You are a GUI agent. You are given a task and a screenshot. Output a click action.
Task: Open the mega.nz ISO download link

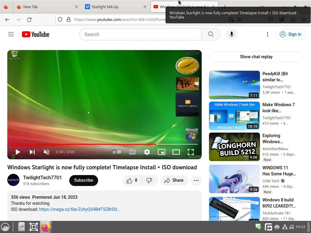80,209
